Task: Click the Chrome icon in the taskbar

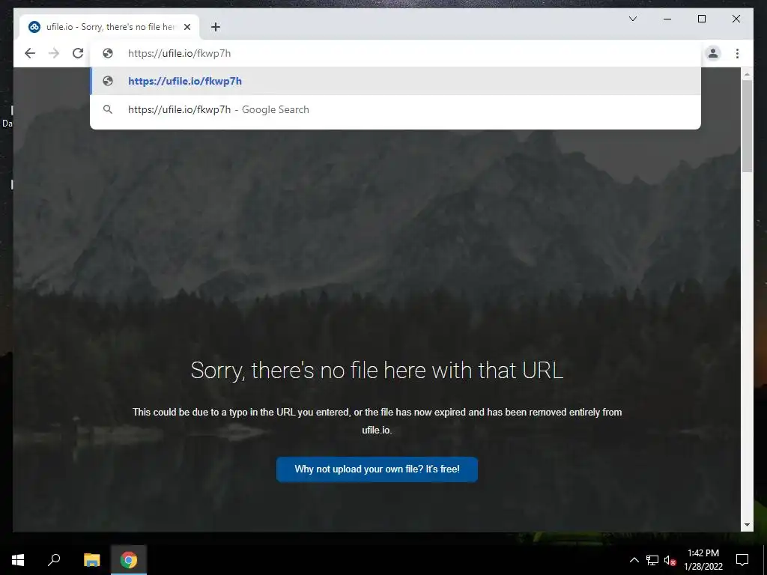Action: coord(129,560)
